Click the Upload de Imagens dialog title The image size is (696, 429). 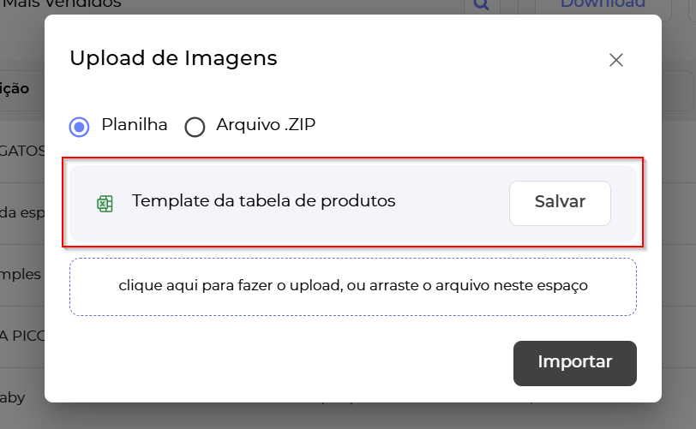tap(173, 58)
